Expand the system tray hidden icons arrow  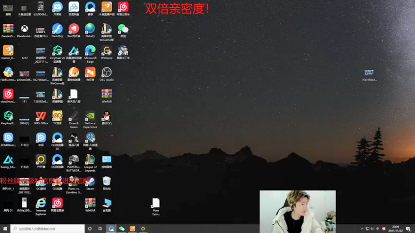[362, 229]
